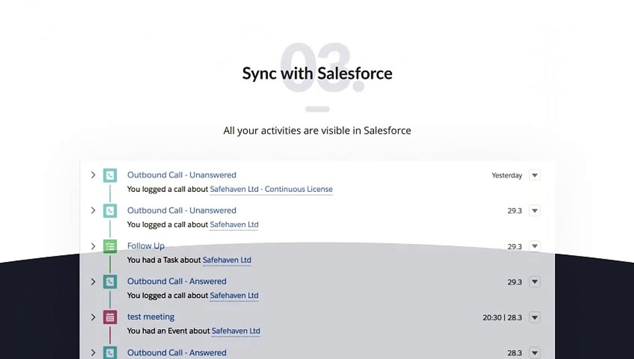Screen dimensions: 634x359
Task: Click call icon of 29.3 Outbound Call - Answered
Action: [110, 282]
